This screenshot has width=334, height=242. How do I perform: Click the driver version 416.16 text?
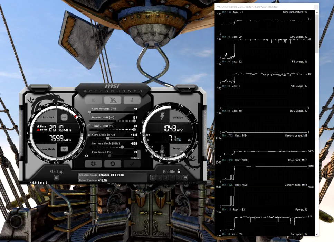pyautogui.click(x=103, y=180)
